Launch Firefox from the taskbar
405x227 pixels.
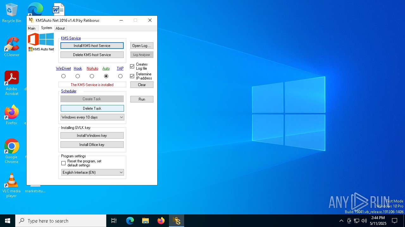pyautogui.click(x=161, y=221)
